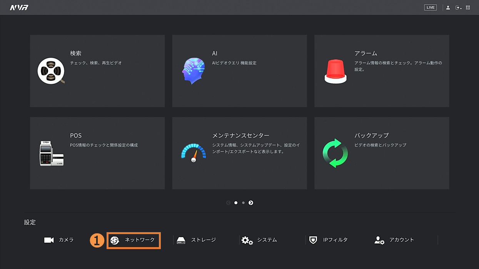
Task: Click the green バックアップ arrows icon
Action: click(335, 153)
